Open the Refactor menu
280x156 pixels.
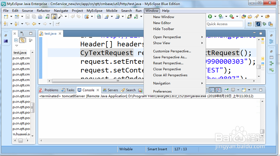(43, 11)
